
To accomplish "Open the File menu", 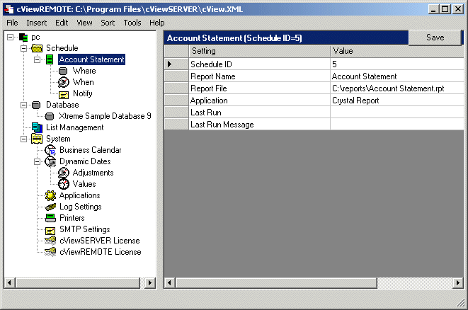I will 12,23.
